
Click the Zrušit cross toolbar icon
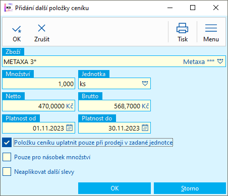pos(41,28)
